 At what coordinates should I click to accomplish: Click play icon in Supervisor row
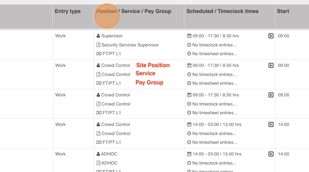271,36
